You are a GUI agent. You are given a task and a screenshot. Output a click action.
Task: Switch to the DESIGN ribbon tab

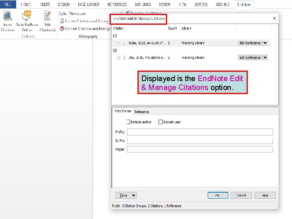[64, 4]
